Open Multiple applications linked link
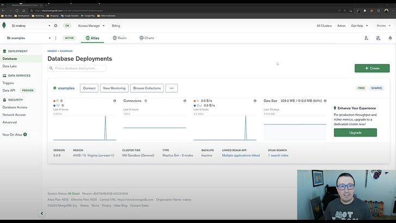Viewport: 396px width, 223px height. pos(240,156)
